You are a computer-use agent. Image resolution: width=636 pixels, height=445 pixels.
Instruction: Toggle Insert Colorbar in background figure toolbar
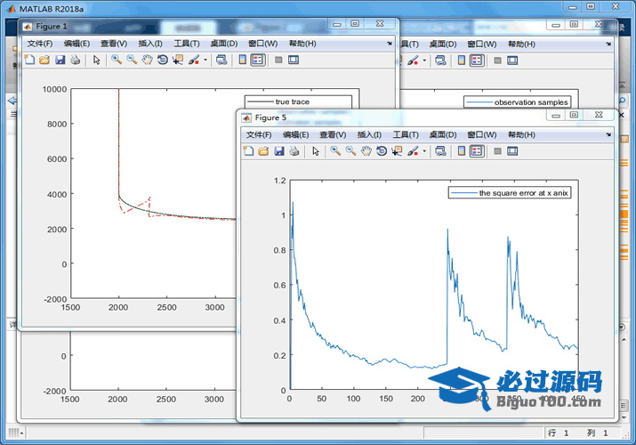pyautogui.click(x=462, y=61)
